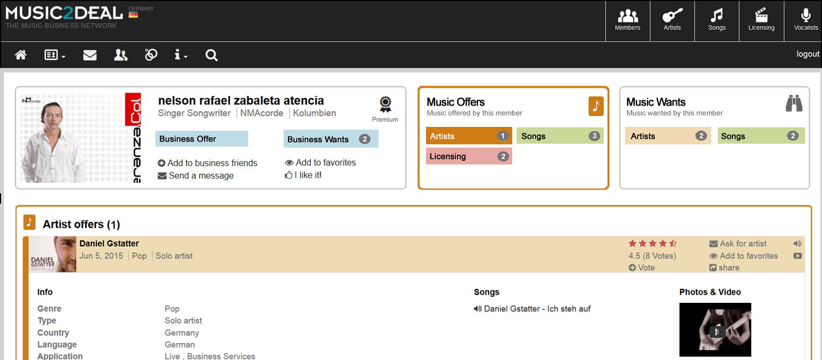
Task: Open the envelope messages icon
Action: coord(90,55)
